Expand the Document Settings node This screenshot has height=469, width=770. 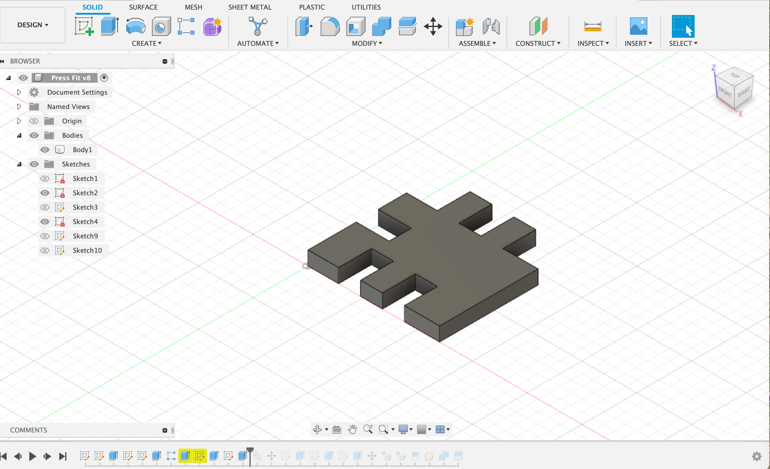click(x=18, y=92)
